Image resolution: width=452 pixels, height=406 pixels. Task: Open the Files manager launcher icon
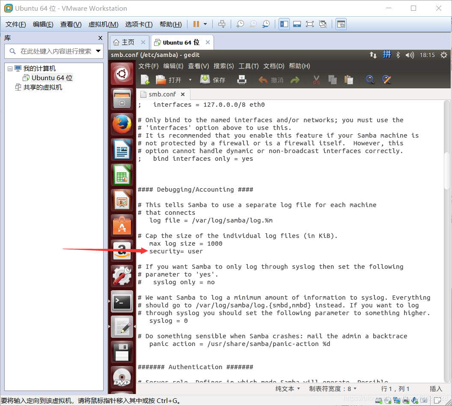(122, 99)
